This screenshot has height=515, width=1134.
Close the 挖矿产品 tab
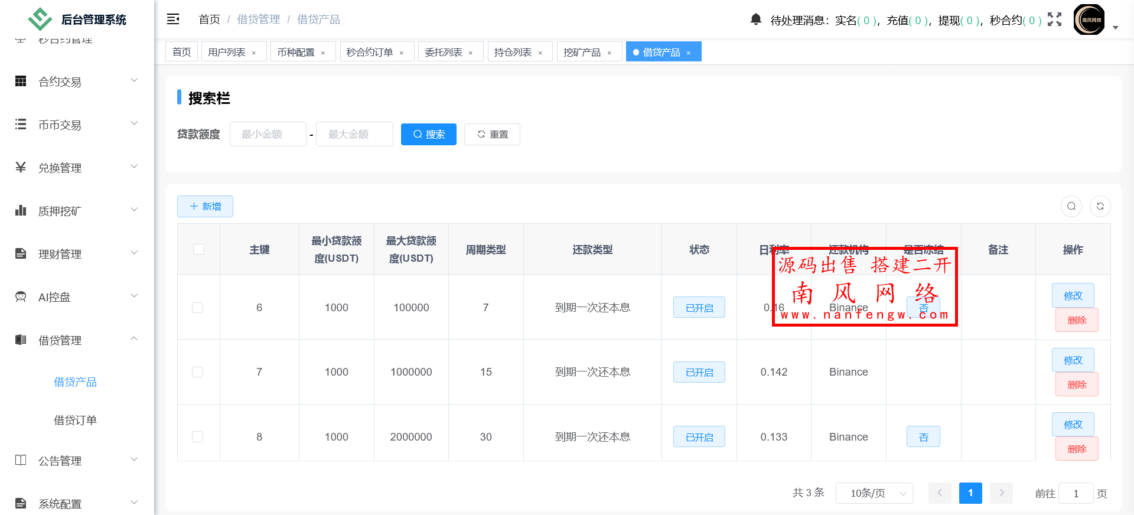click(610, 53)
